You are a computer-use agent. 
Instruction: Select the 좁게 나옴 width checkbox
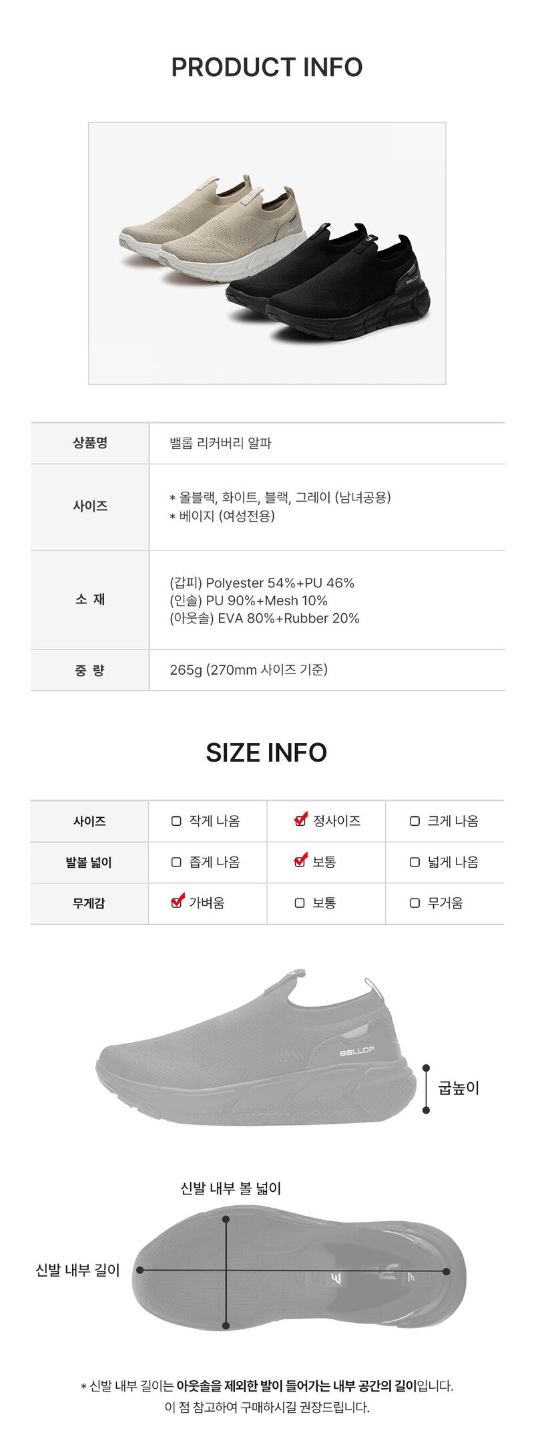(176, 862)
